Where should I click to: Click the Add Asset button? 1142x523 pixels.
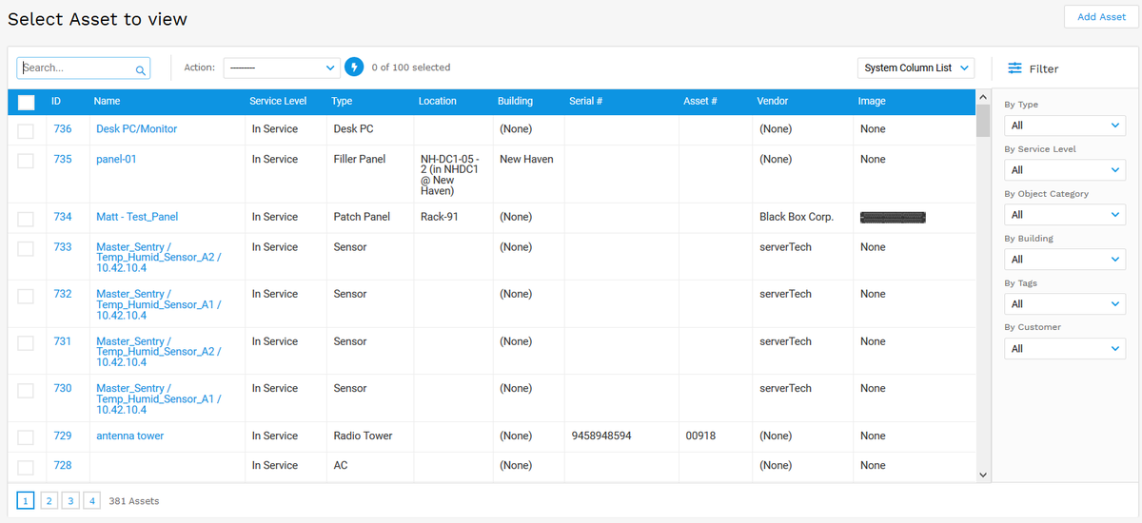(1101, 17)
